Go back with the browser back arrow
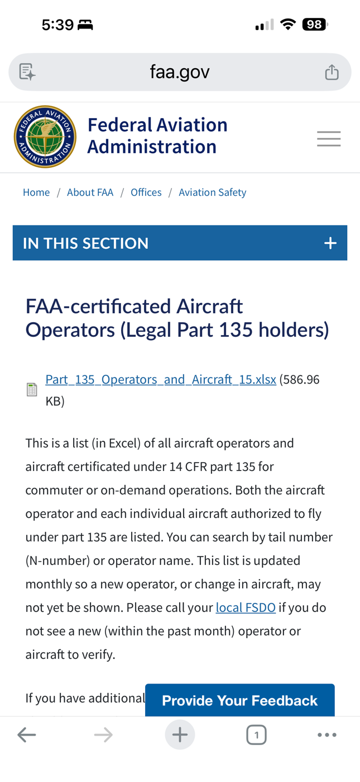 pyautogui.click(x=27, y=735)
